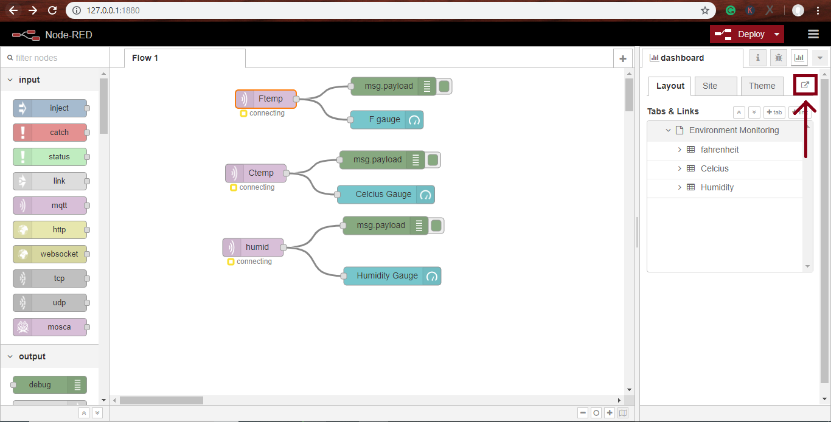Select the http node in the palette

[50, 230]
